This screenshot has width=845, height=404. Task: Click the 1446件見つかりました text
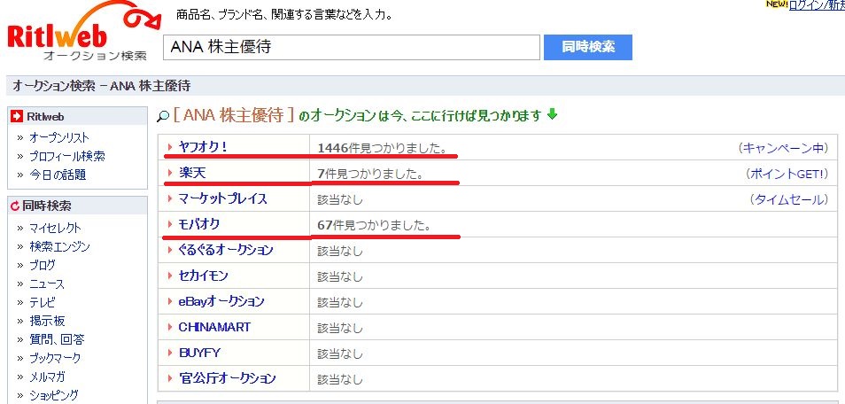tap(382, 148)
